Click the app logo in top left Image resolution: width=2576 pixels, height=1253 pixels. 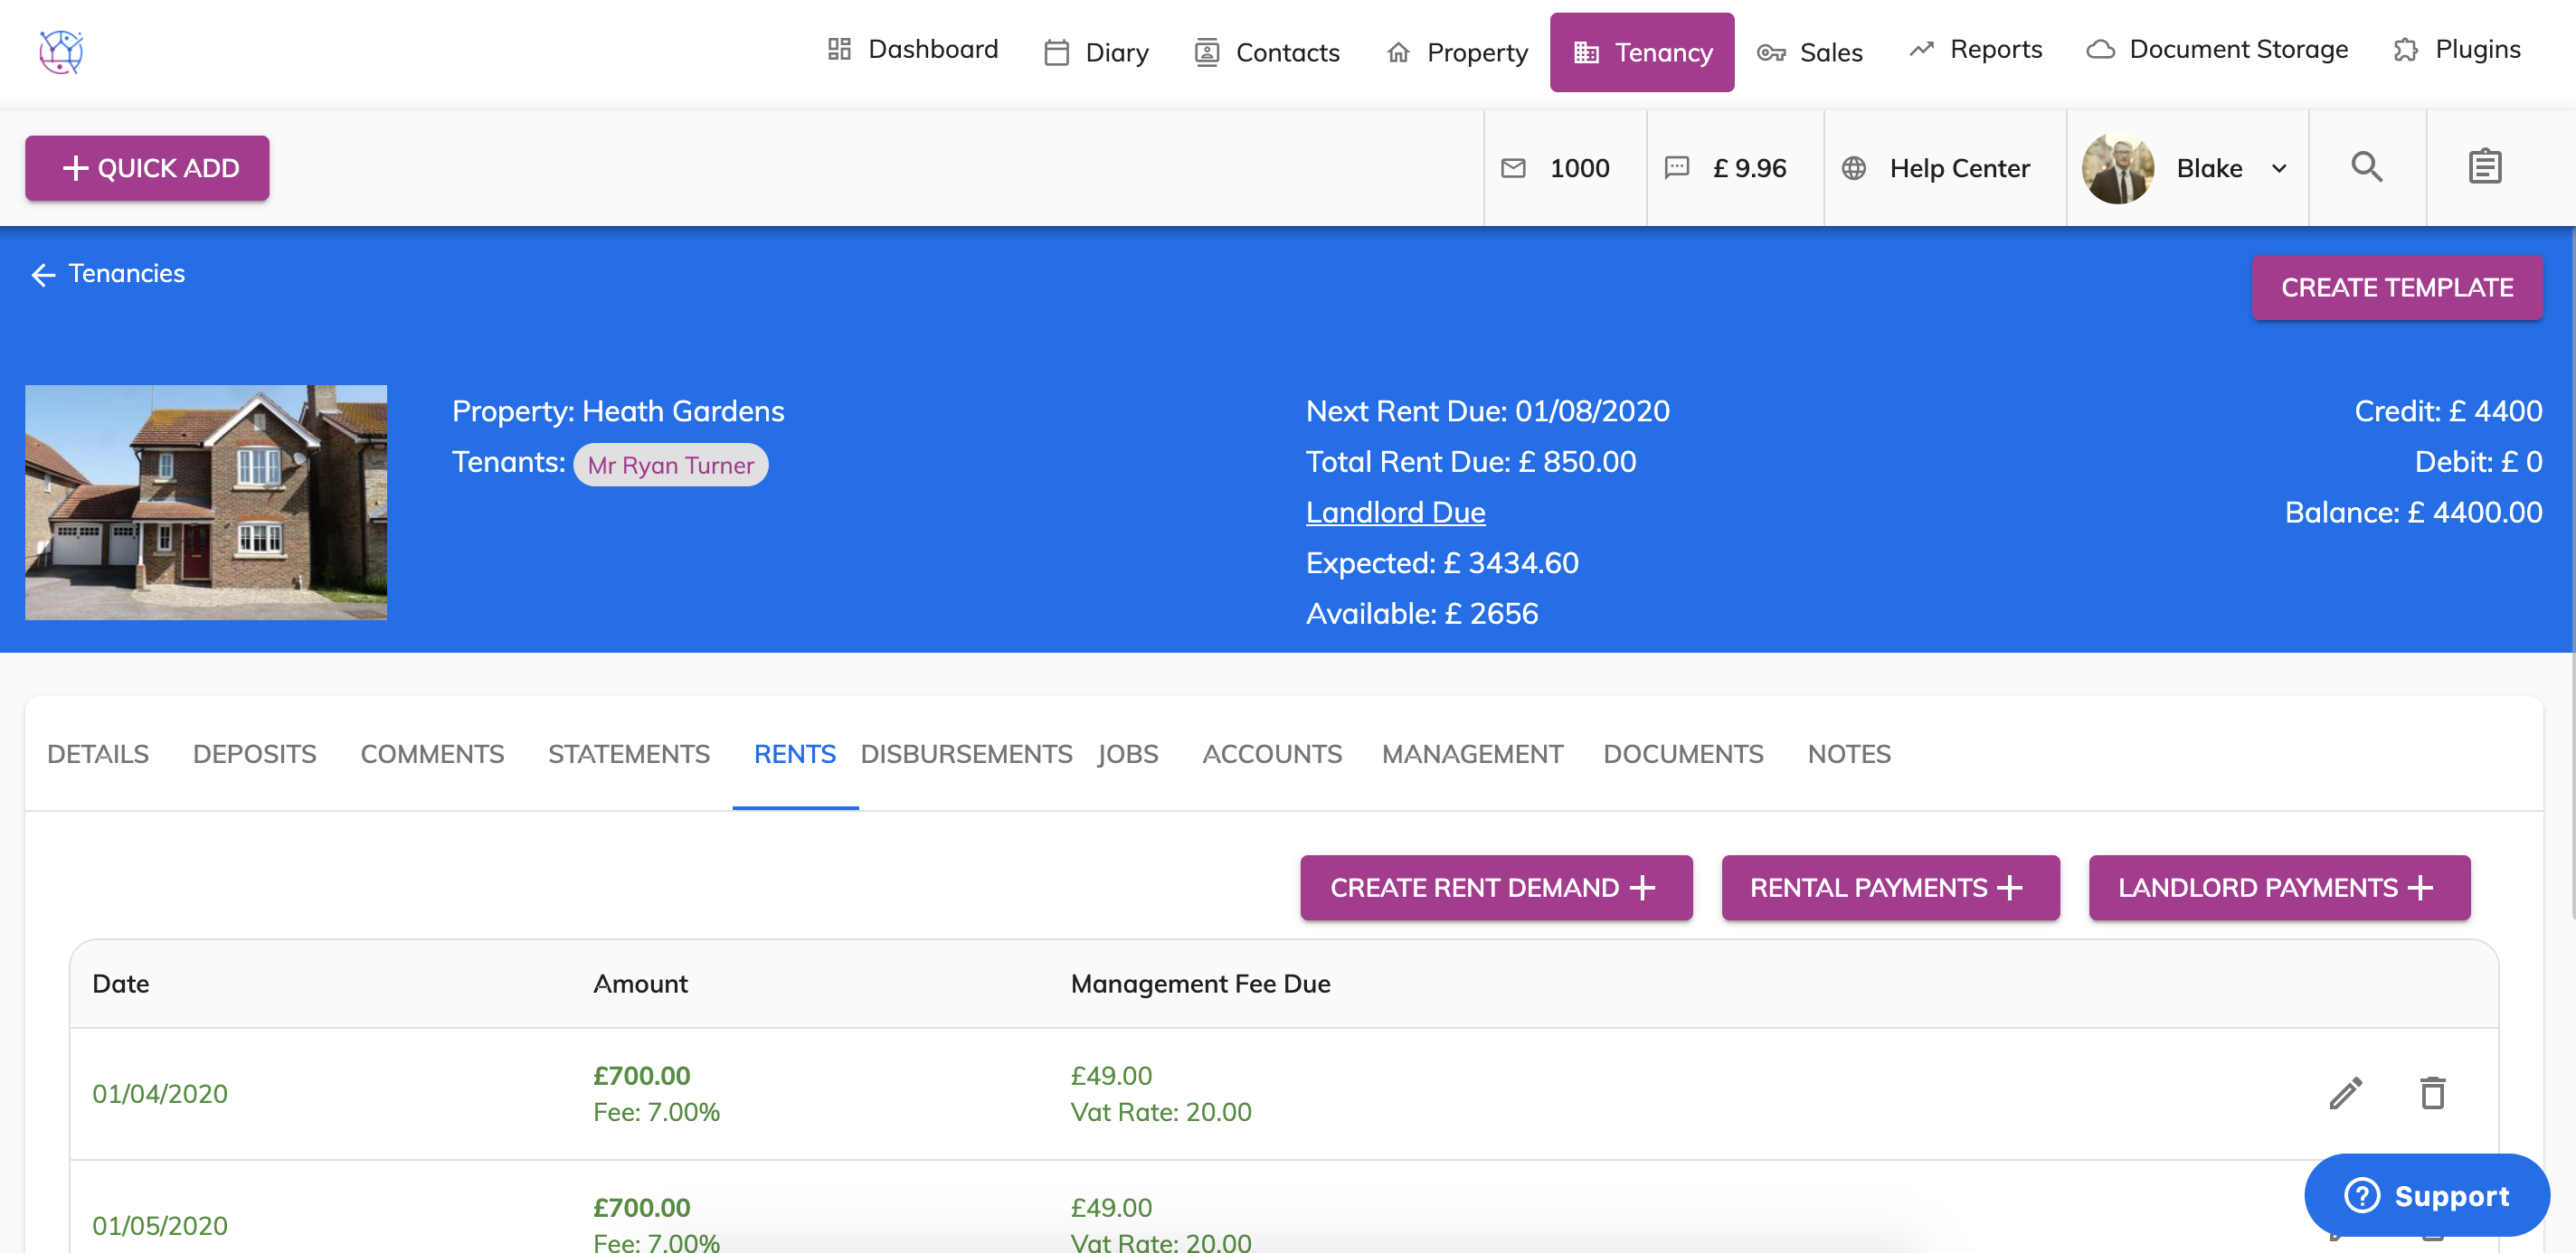click(x=61, y=52)
